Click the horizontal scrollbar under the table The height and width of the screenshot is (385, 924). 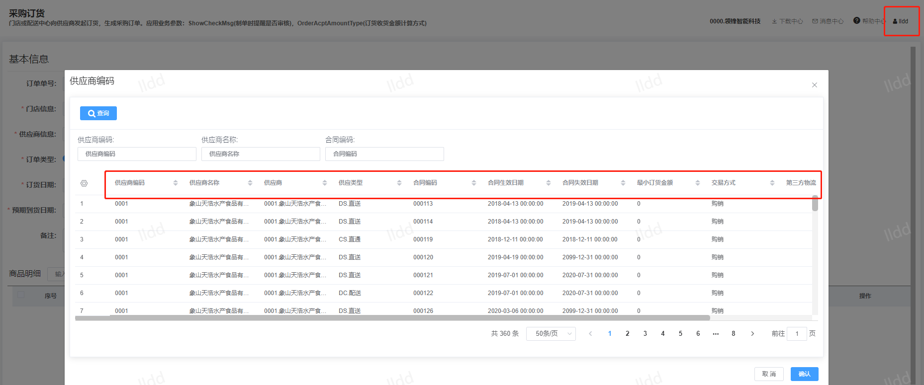(392, 318)
